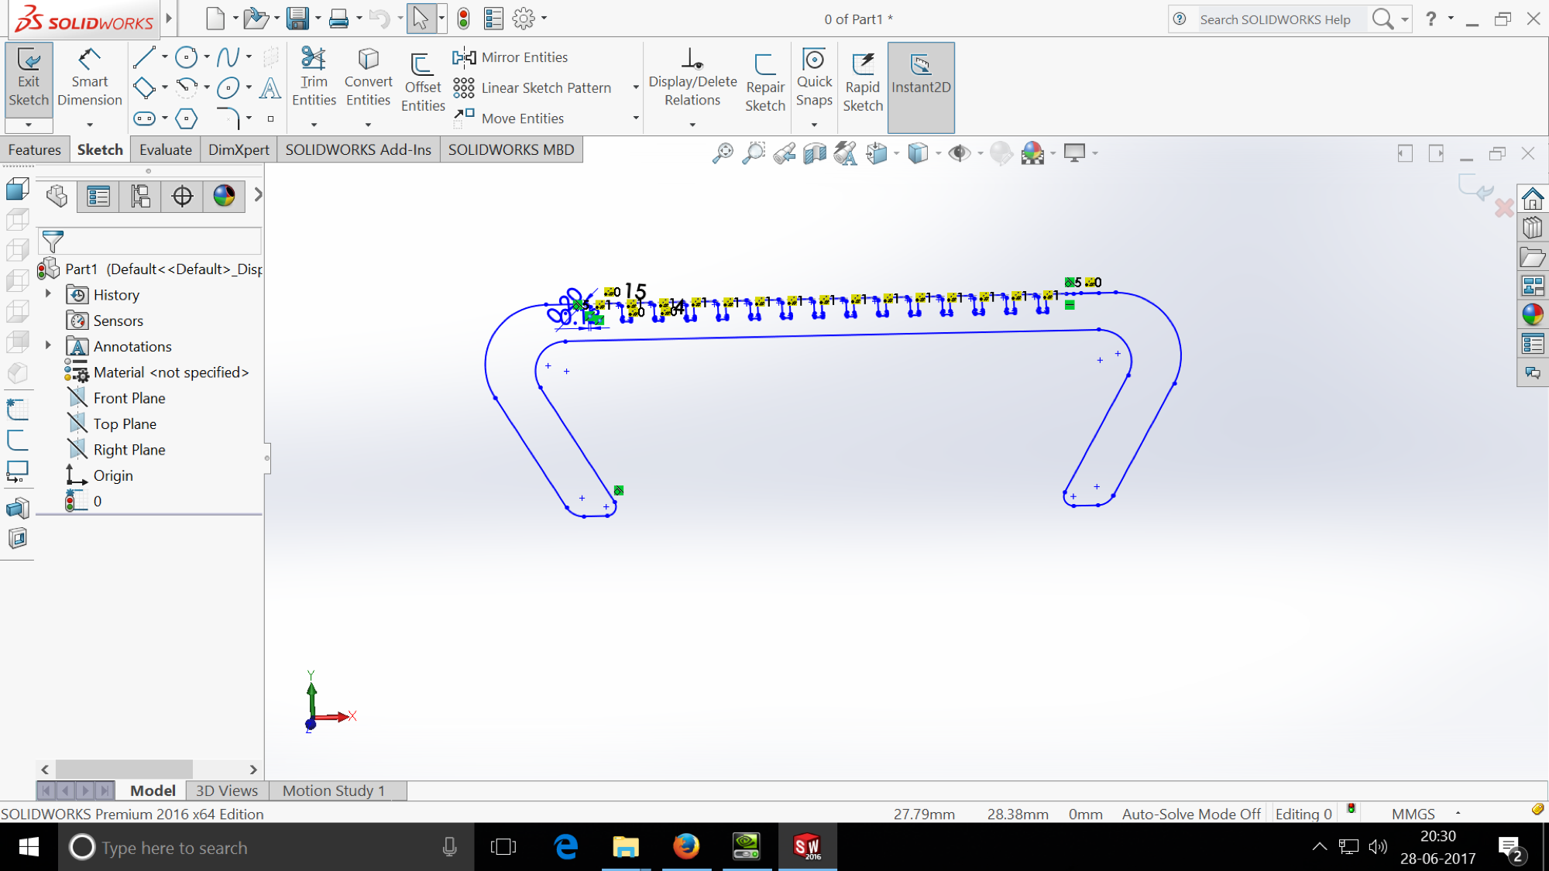The image size is (1549, 871).
Task: Click the Trim Entities tool
Action: tap(314, 77)
